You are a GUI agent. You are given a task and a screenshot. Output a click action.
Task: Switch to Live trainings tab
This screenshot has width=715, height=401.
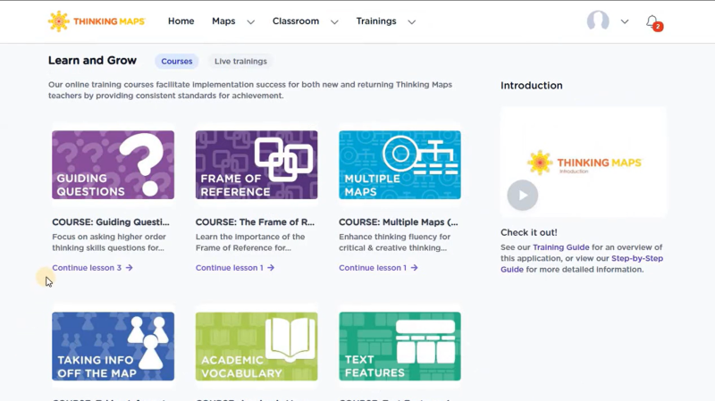click(x=240, y=62)
